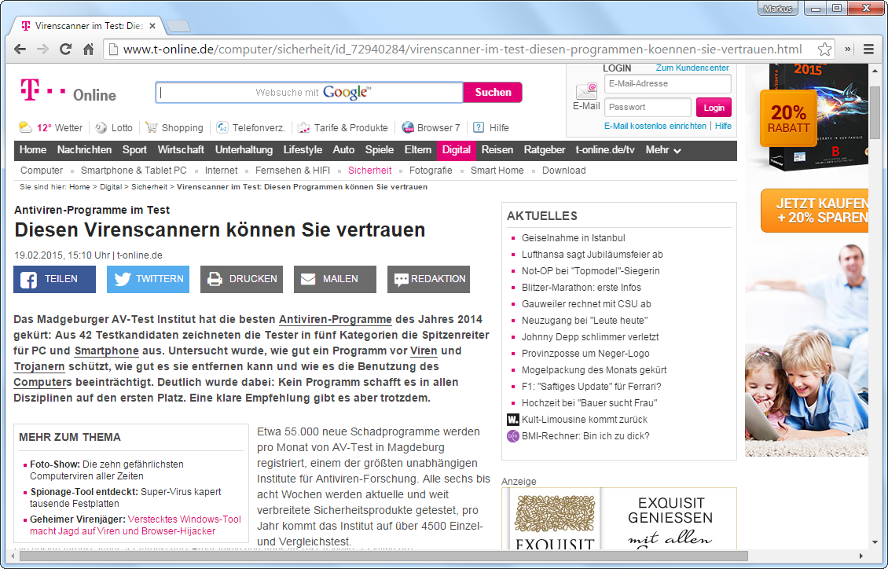Click the browser reload page icon
Viewport: 888px width, 569px height.
click(x=65, y=50)
